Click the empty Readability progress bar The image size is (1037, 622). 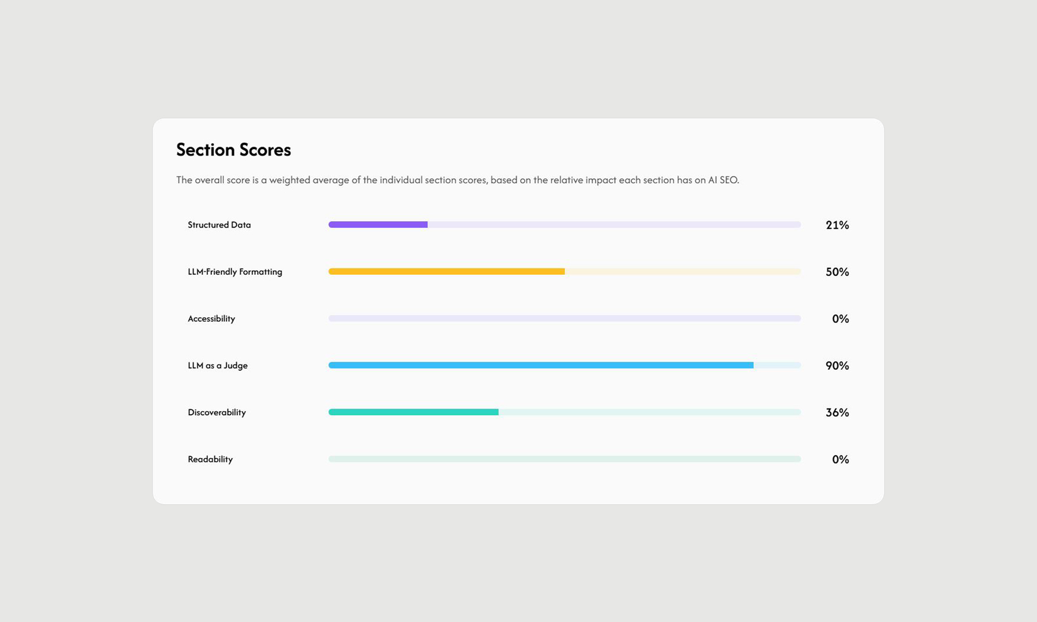point(564,459)
